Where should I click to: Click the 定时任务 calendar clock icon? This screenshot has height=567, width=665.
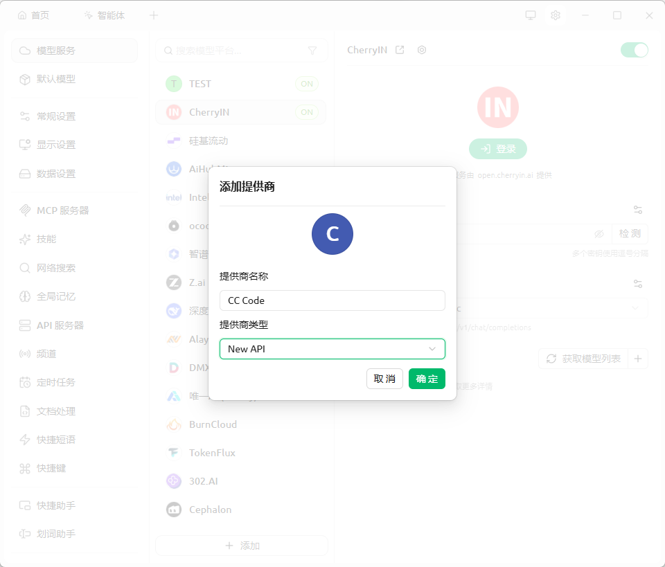[x=25, y=382]
